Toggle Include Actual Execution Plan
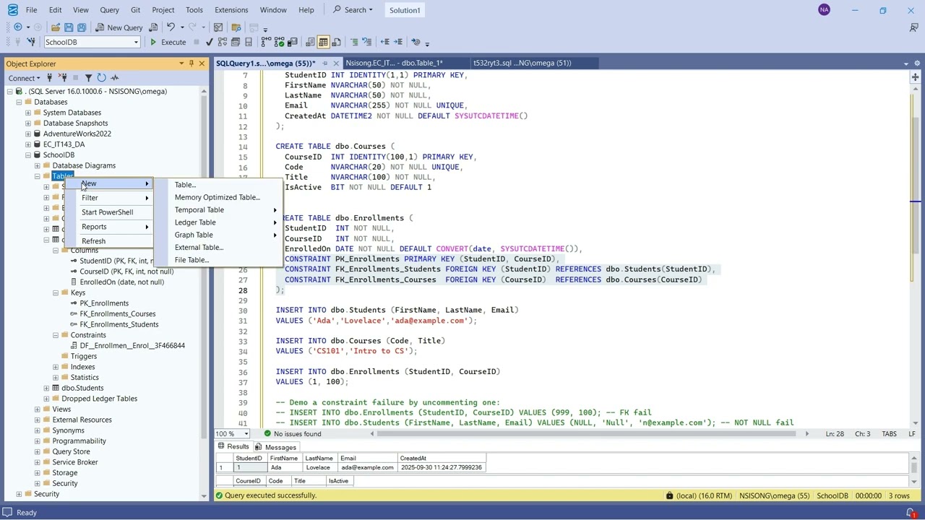Screen dimensions: 925x520 pyautogui.click(x=266, y=42)
